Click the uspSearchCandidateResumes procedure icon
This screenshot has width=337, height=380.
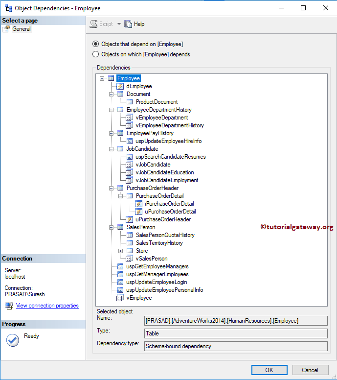[x=130, y=157]
